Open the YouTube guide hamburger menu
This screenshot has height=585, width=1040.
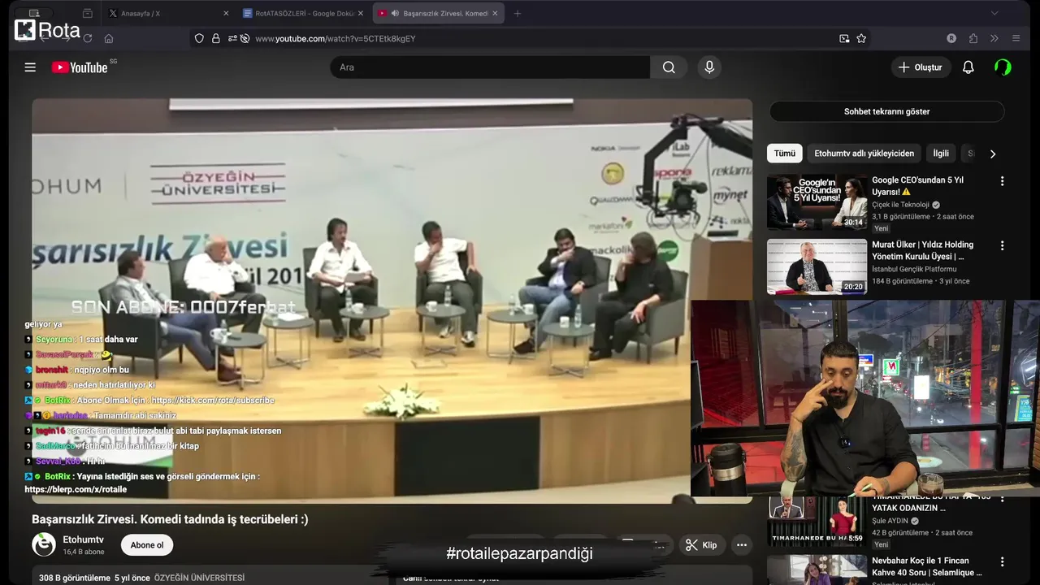(30, 67)
